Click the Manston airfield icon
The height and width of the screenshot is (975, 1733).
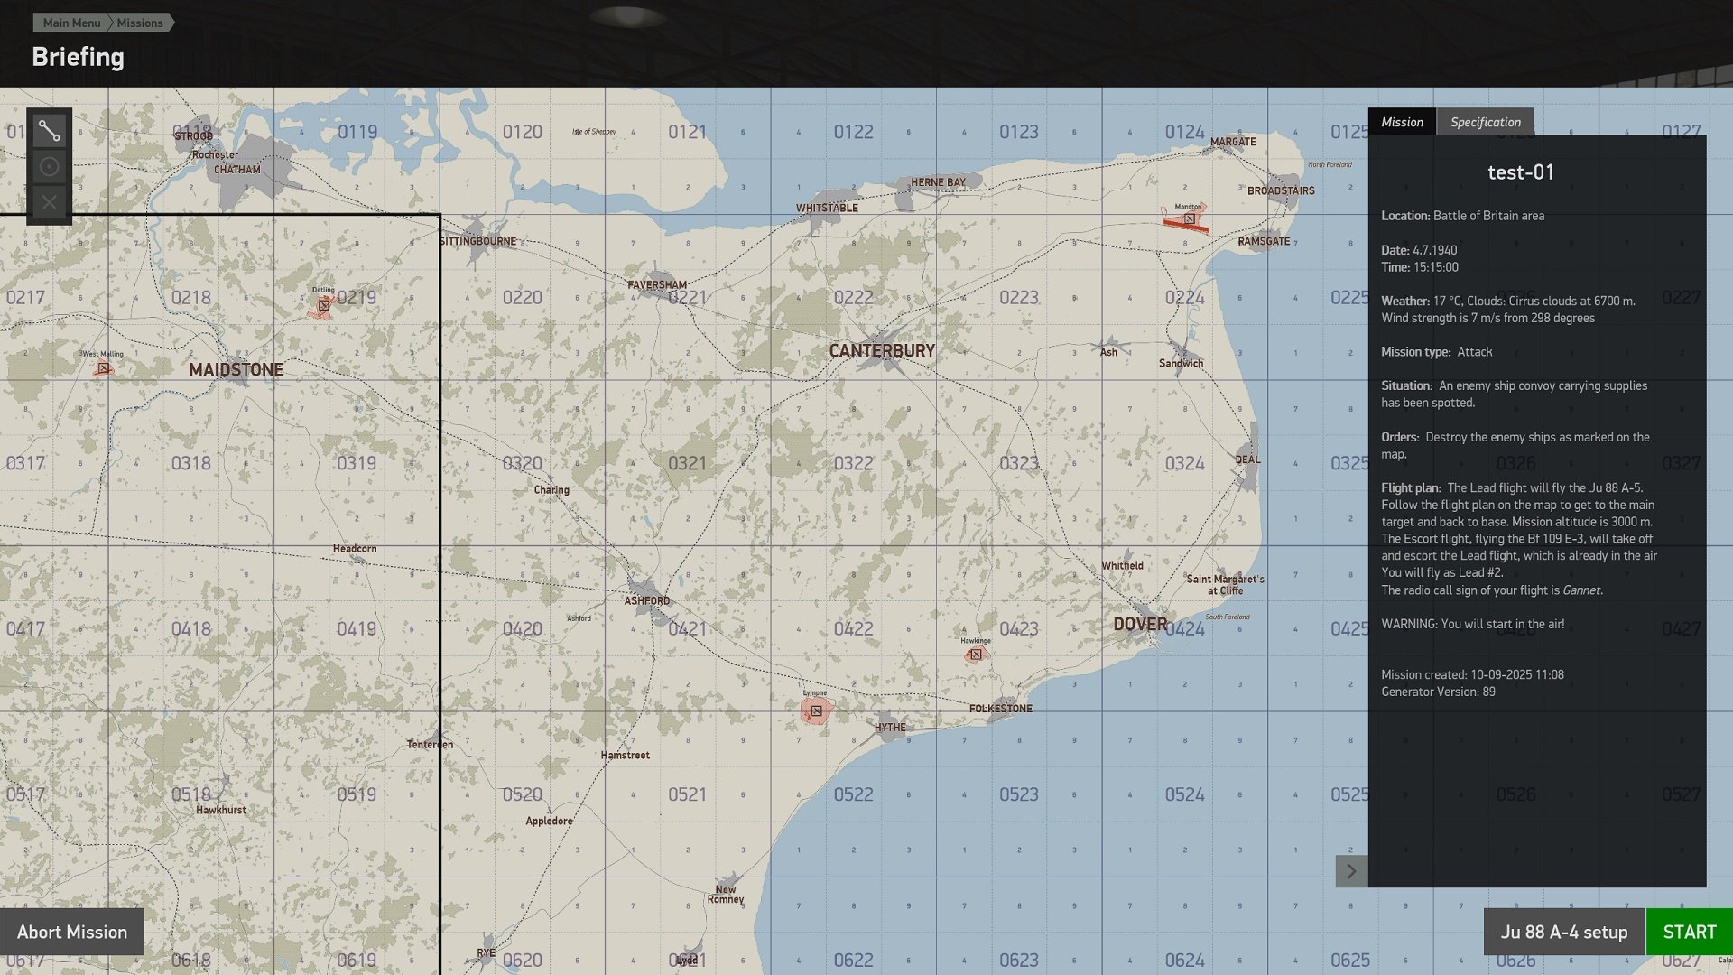(x=1190, y=219)
